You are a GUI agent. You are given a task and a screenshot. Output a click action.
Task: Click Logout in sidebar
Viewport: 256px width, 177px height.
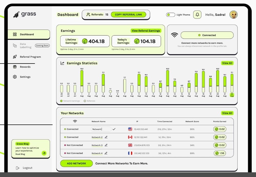[27, 168]
